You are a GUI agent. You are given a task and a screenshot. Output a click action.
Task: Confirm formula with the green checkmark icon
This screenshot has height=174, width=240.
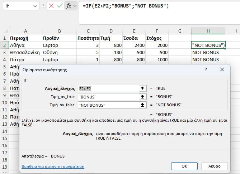pyautogui.click(x=60, y=6)
